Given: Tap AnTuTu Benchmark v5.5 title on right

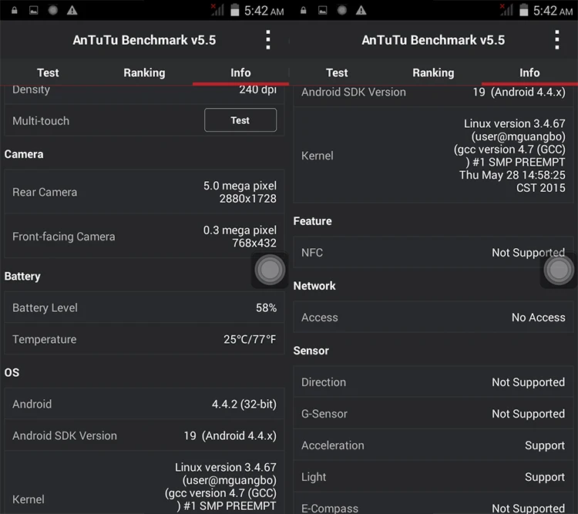Looking at the screenshot, I should [x=433, y=40].
